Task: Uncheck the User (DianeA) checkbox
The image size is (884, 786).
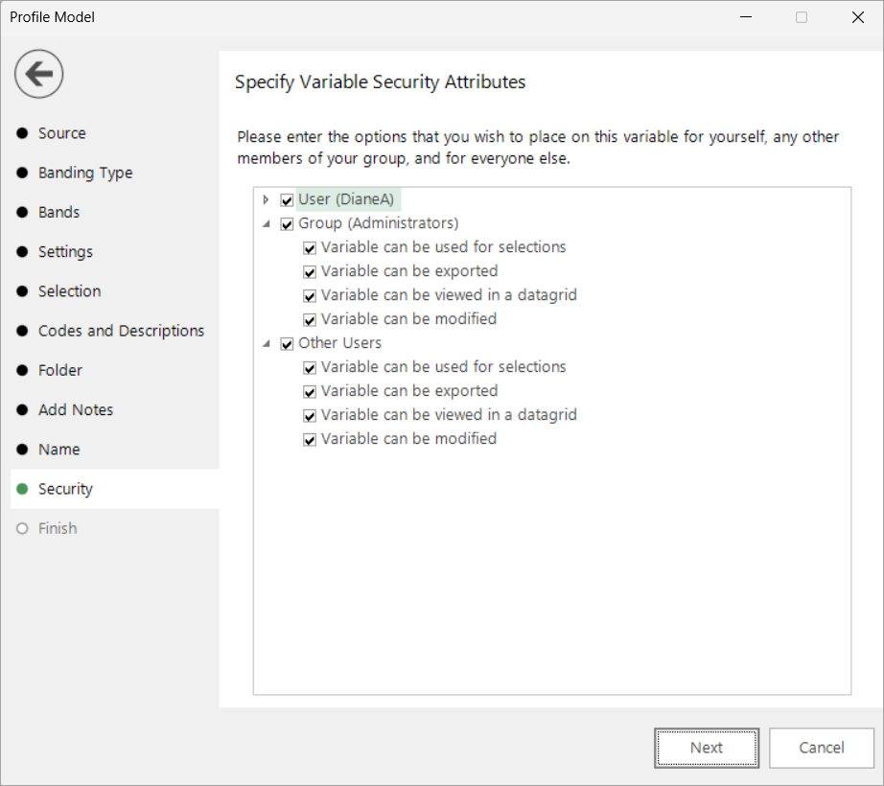Action: pos(287,200)
